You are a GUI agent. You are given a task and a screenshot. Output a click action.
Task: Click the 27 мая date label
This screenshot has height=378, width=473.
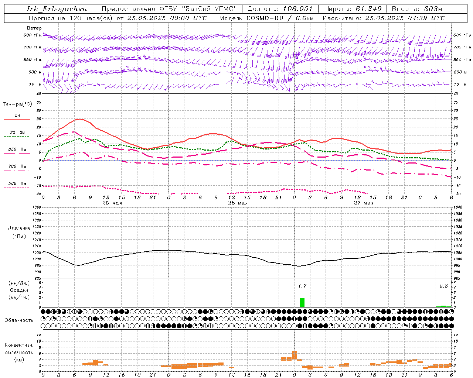tap(363, 203)
